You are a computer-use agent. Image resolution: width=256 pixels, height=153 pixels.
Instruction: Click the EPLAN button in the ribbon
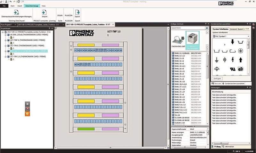[60, 16]
